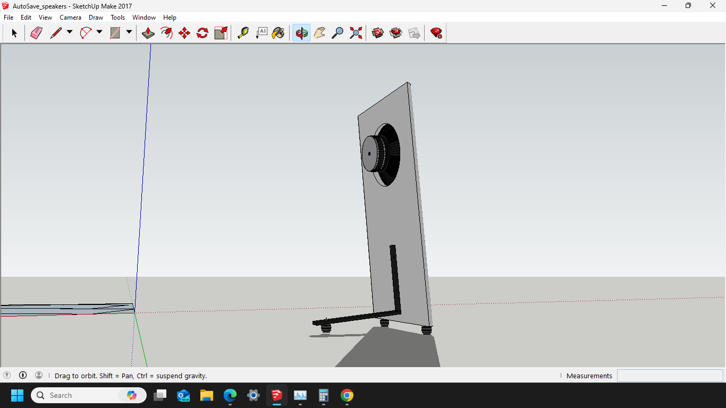Click the sign-in account button in status bar

click(38, 375)
